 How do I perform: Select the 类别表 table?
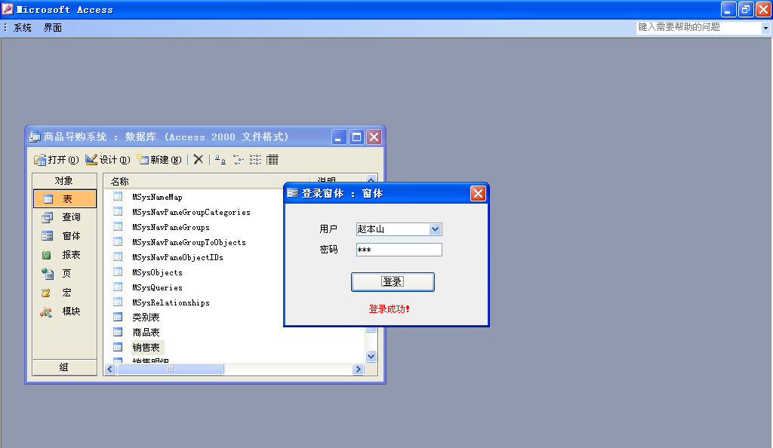[146, 318]
